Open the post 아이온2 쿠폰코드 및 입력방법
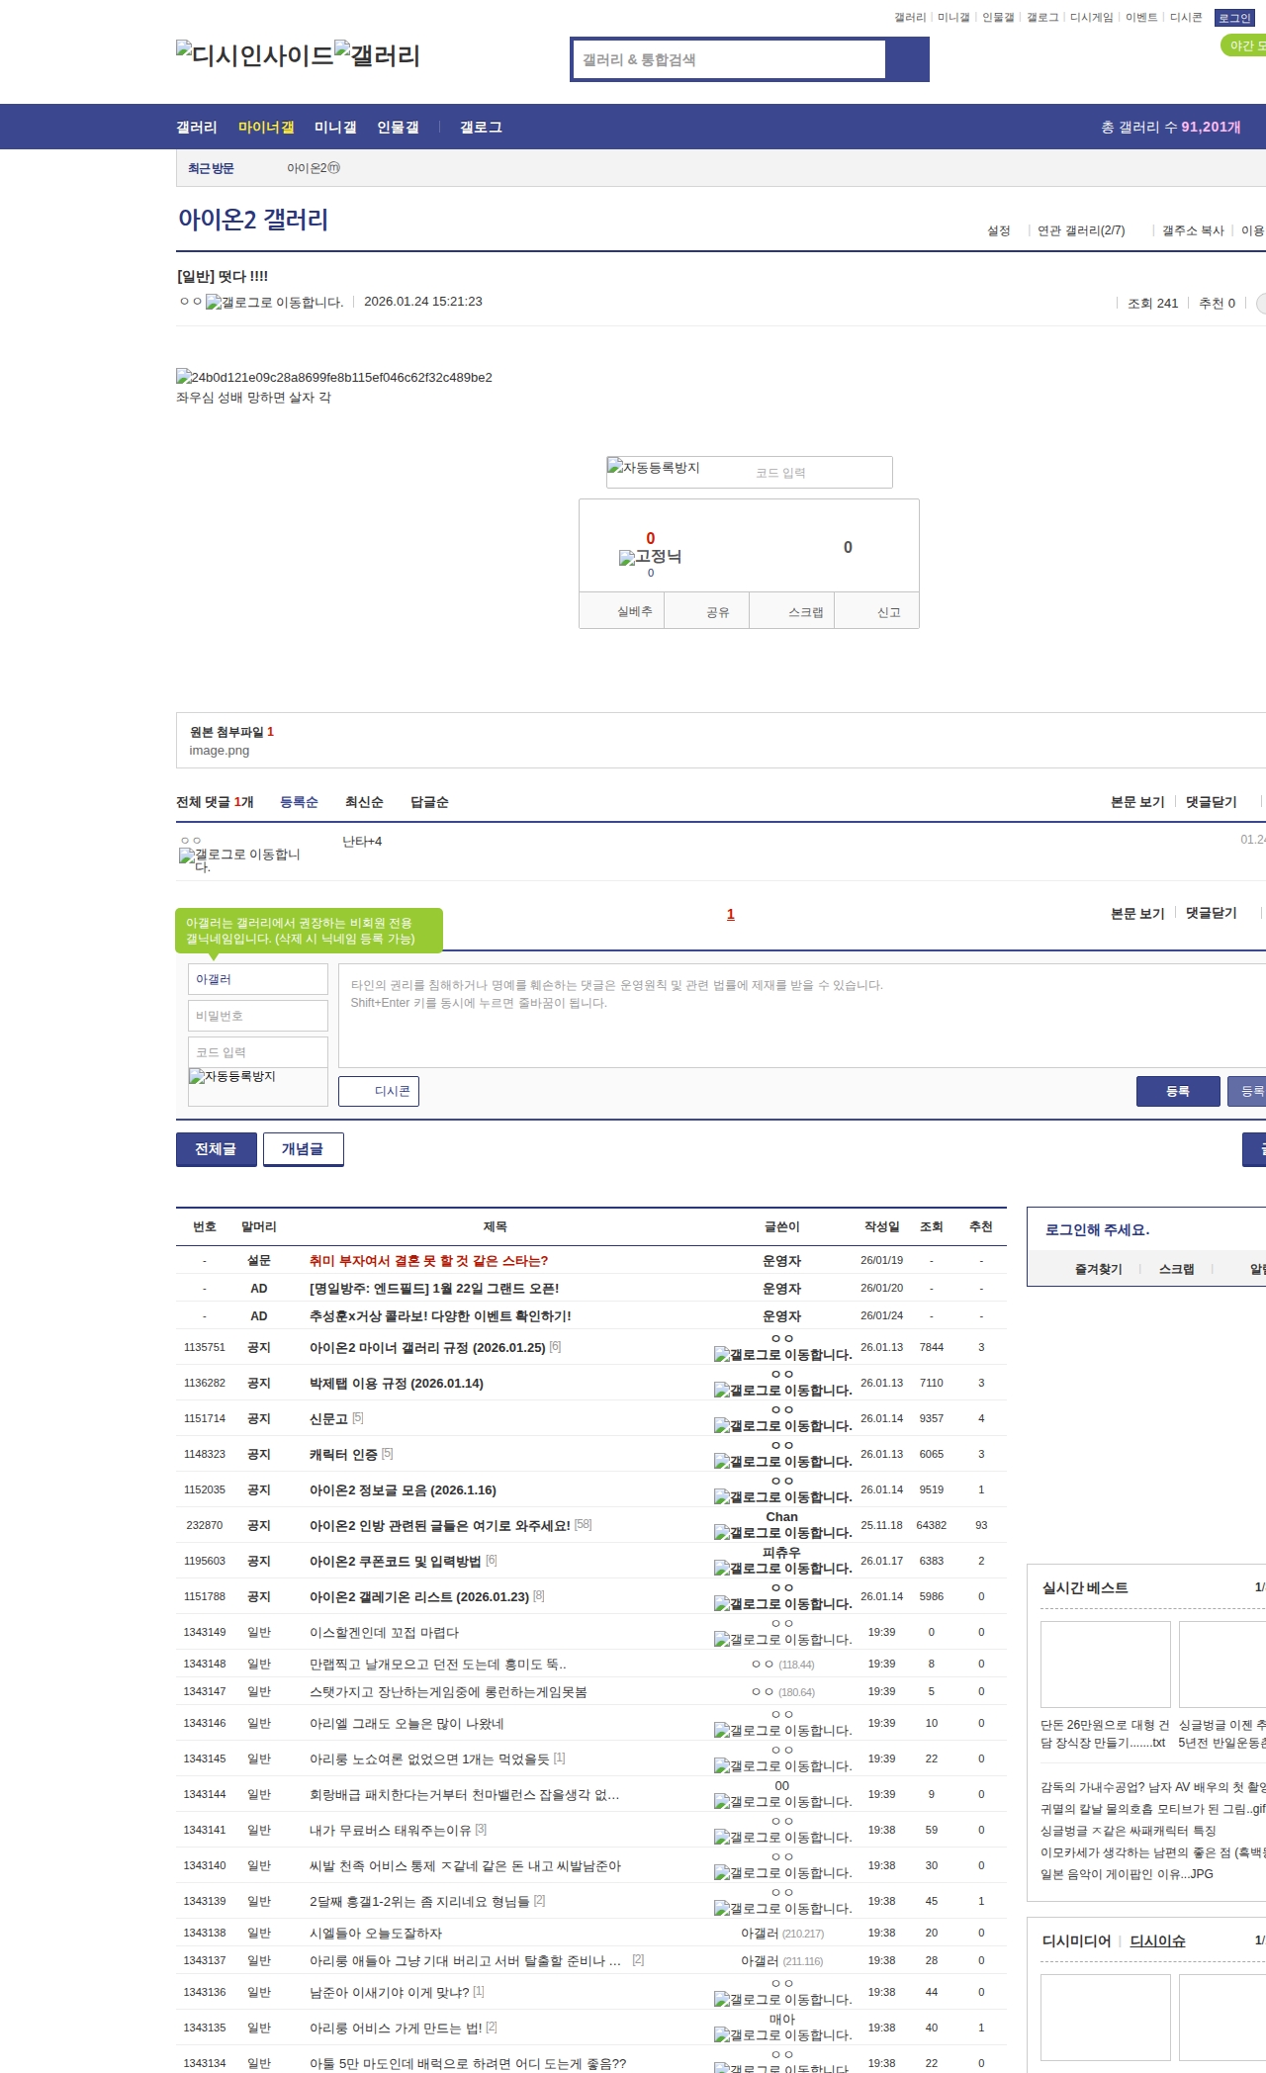This screenshot has height=2073, width=1266. (x=395, y=1561)
